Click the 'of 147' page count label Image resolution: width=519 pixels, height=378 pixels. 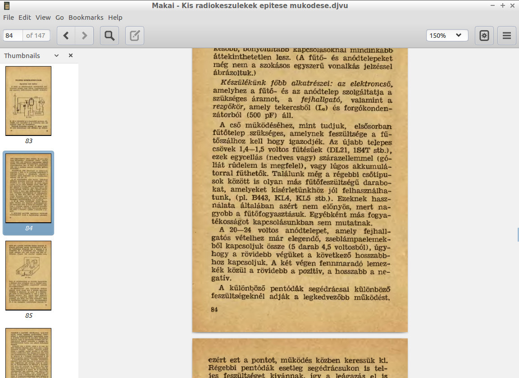click(36, 36)
